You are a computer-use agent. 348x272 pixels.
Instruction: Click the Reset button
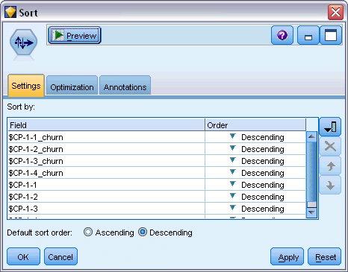click(x=324, y=256)
